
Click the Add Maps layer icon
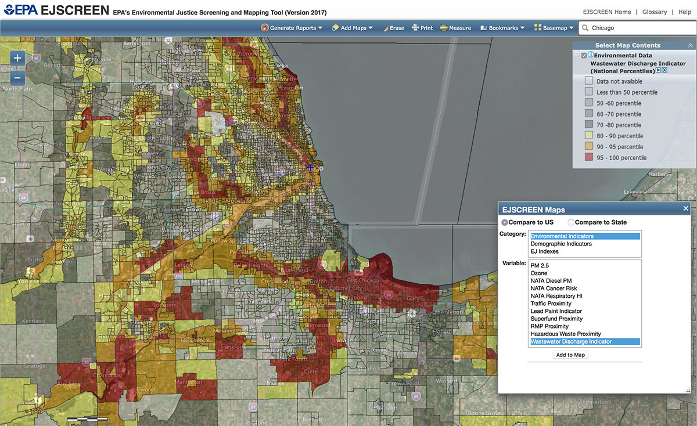[335, 28]
